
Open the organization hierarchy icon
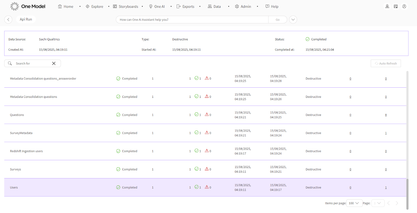point(387,7)
